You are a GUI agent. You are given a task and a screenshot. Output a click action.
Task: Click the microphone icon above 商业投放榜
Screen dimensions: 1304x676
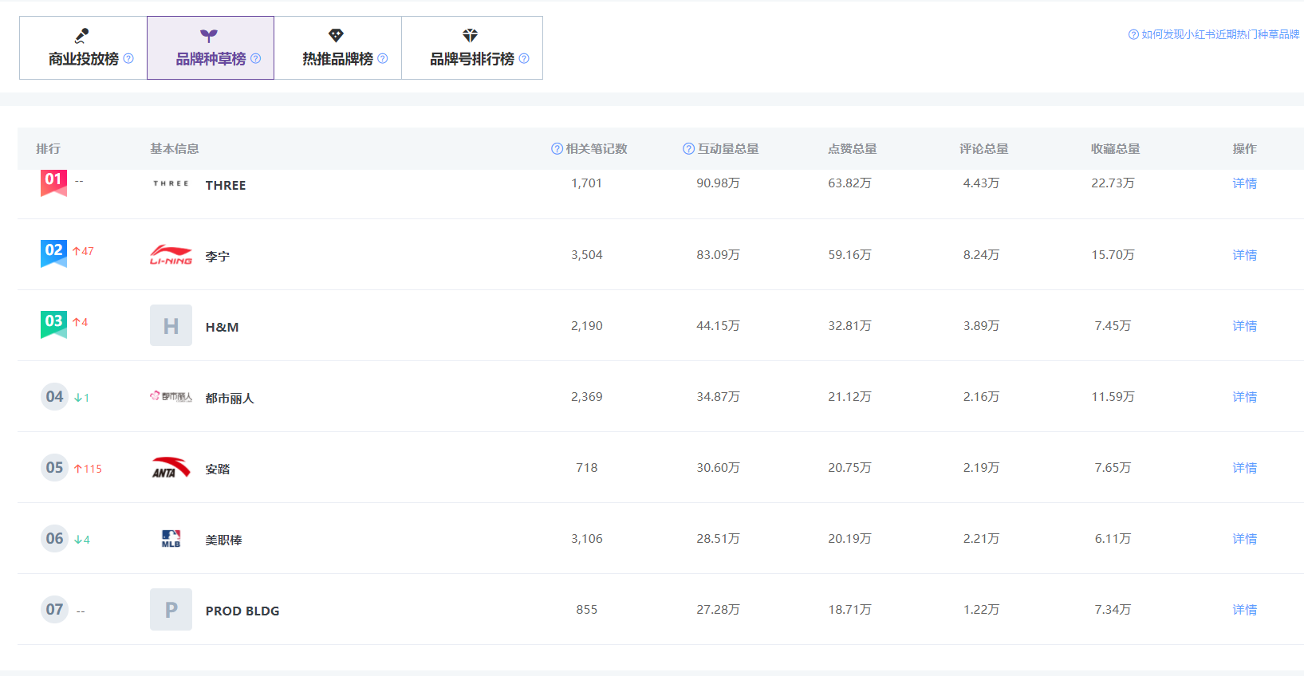(x=81, y=35)
